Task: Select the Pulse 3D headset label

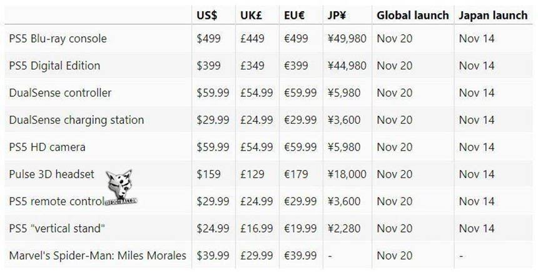Action: coord(51,174)
